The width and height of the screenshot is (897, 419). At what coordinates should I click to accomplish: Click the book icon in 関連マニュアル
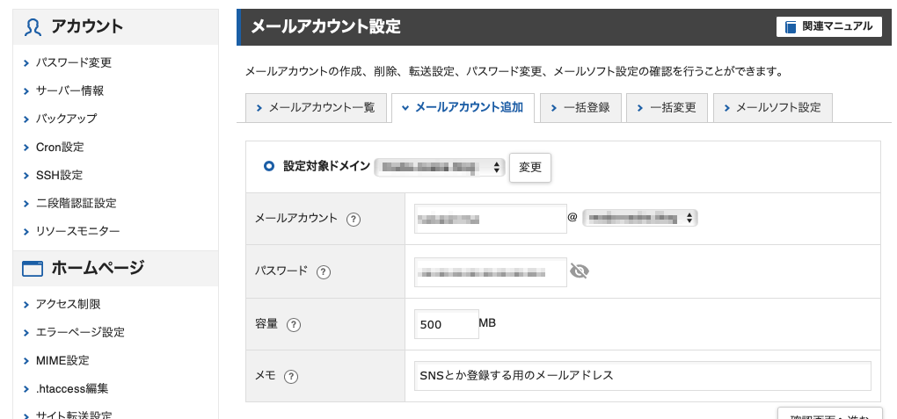coord(791,27)
